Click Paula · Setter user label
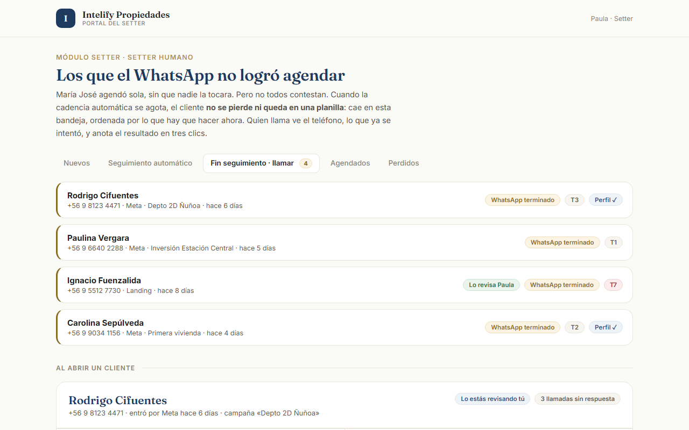 point(612,19)
